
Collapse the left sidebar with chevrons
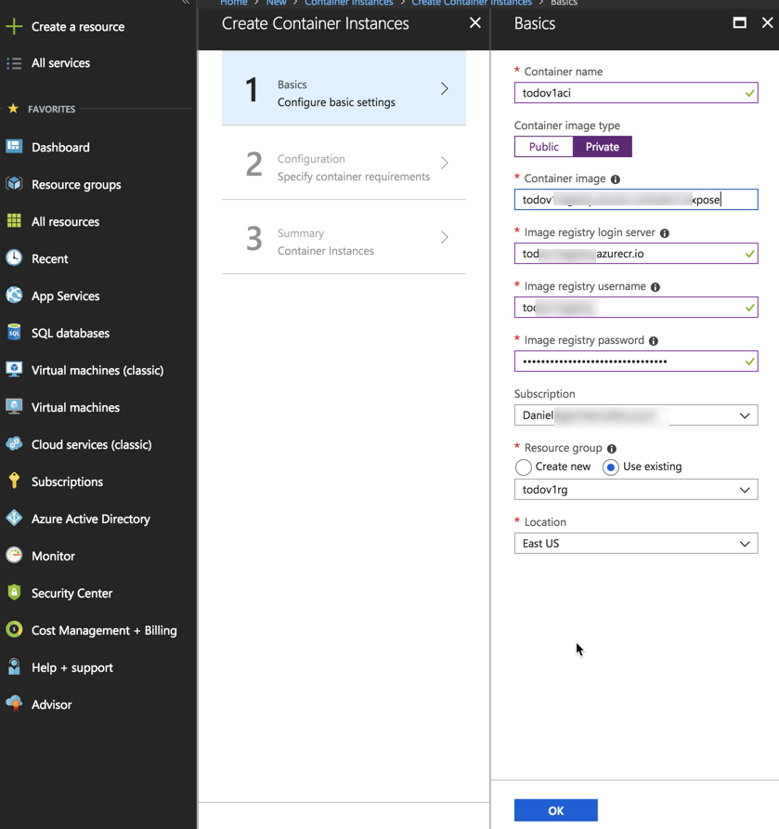186,2
